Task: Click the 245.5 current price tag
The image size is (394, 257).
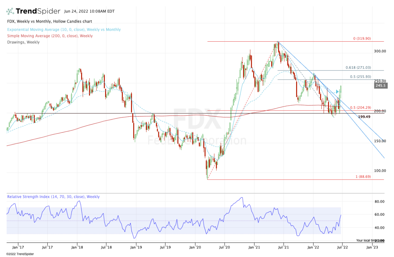Action: tap(380, 86)
